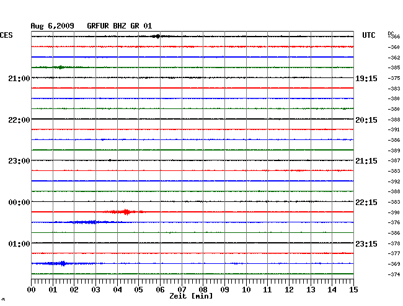Click the "21:15" UTC time label
Screen dimensions: 403x306
click(x=366, y=161)
